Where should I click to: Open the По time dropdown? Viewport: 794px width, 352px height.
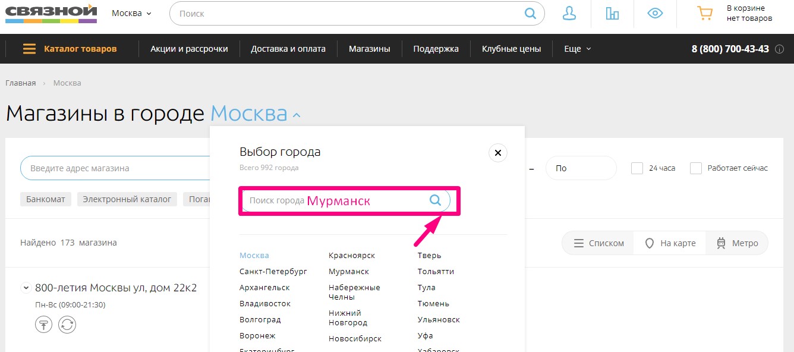(x=581, y=168)
